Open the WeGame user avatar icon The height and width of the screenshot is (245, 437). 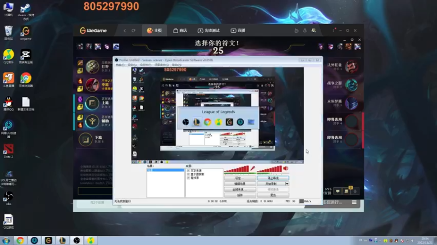[314, 30]
